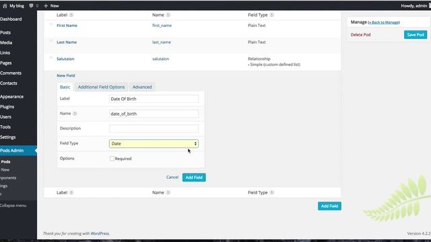431x242 pixels.
Task: Tick the Required checkbox
Action: tap(112, 159)
